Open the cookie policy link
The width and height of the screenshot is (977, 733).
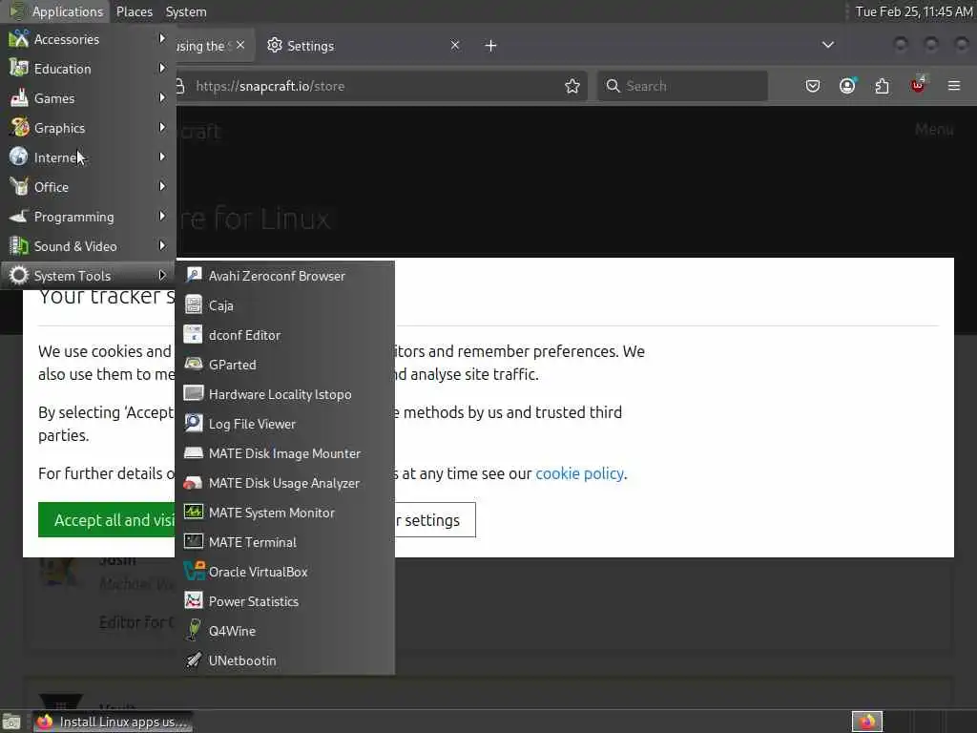coord(579,473)
